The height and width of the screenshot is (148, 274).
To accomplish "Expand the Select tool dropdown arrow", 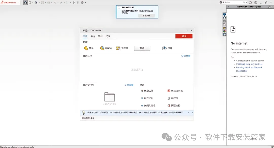I will coord(71,3).
